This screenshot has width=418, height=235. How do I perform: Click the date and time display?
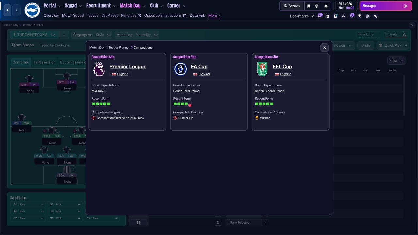(346, 6)
